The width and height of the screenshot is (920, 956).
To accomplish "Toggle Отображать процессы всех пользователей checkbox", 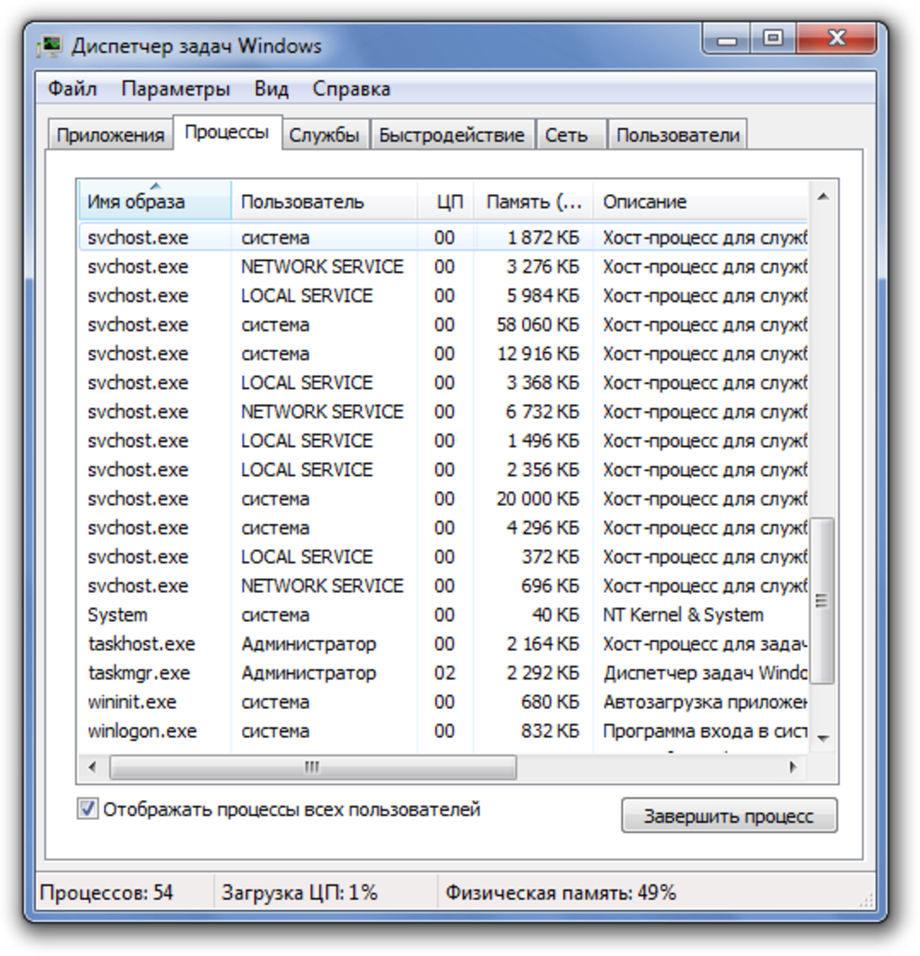I will pos(88,809).
